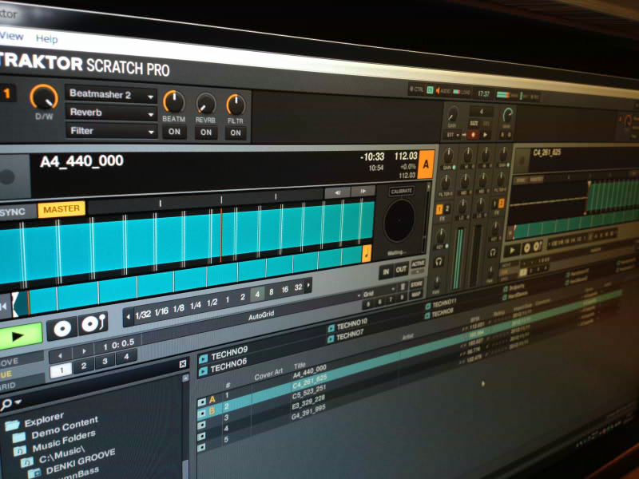Click right arrow of loop size list
The width and height of the screenshot is (639, 479).
(x=308, y=285)
